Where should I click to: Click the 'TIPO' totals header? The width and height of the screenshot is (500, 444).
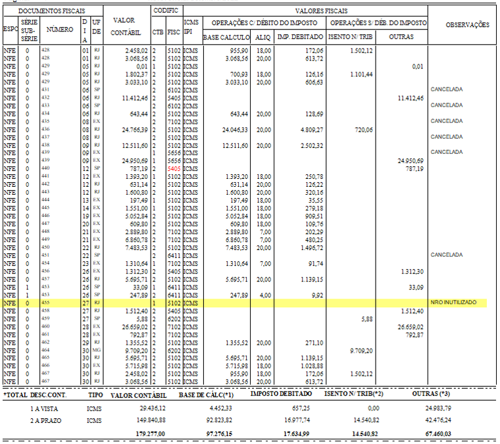95,395
